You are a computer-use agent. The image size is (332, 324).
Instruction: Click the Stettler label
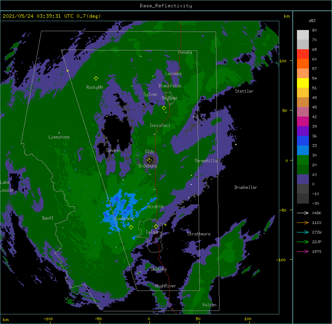(x=244, y=91)
